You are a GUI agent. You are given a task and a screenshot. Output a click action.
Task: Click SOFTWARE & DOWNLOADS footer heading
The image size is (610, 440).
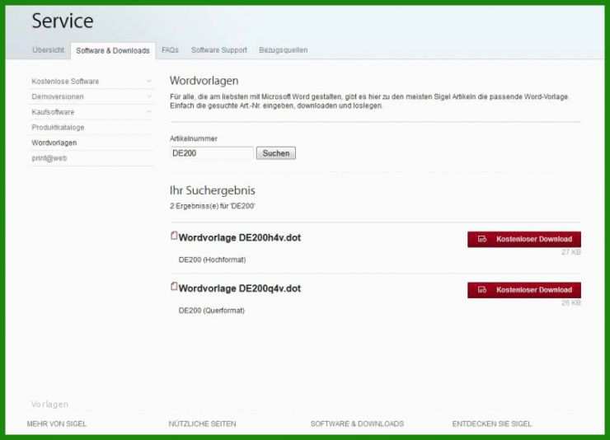(x=357, y=424)
